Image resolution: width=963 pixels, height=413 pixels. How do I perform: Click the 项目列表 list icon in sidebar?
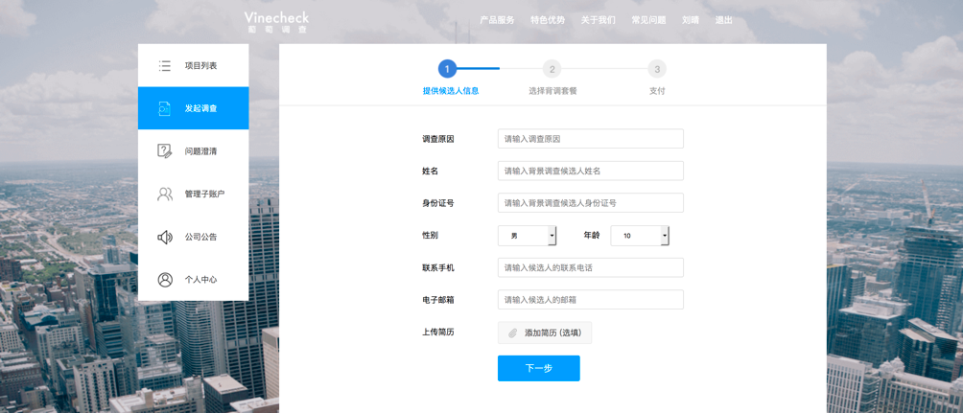coord(165,66)
